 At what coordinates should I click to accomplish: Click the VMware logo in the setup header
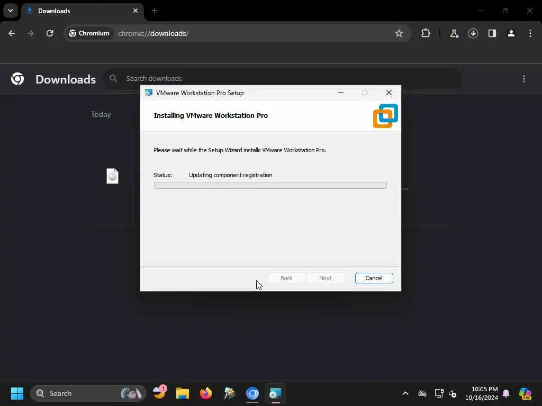[385, 116]
